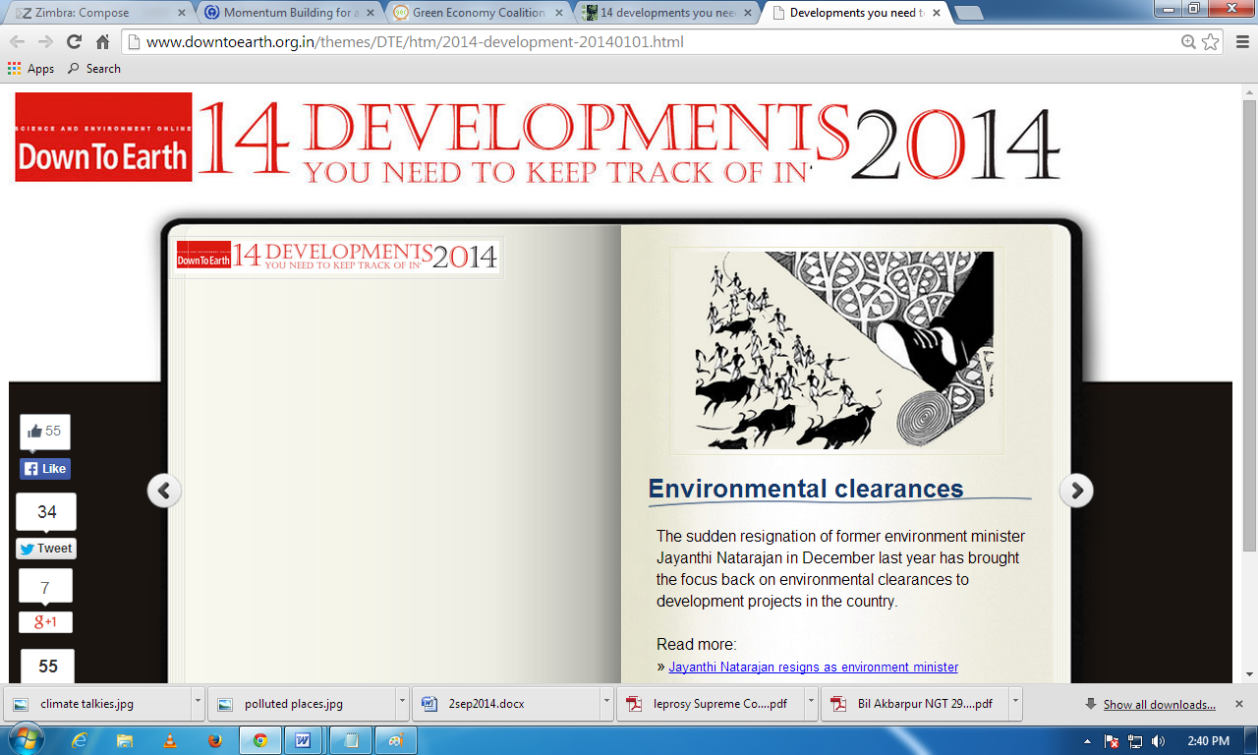Click the zoom magnifier icon in address bar
The image size is (1258, 755).
point(1188,42)
